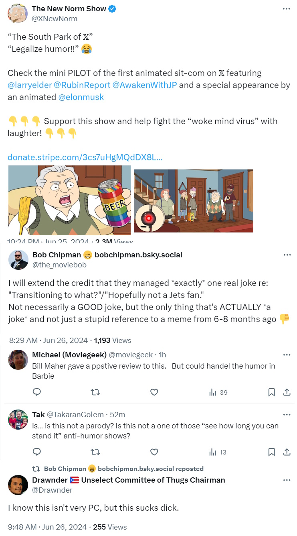Viewport: 297px width, 536px height.
Task: Bookmark Tak's reply
Action: (x=271, y=452)
